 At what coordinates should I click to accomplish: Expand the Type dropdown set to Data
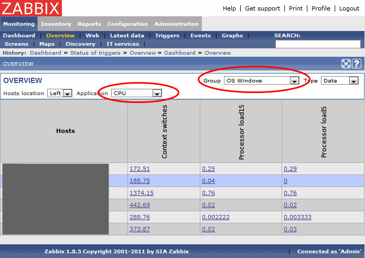339,81
